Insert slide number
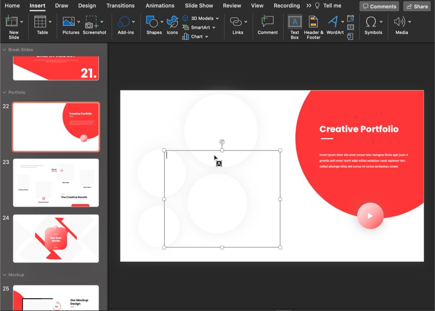 (351, 27)
